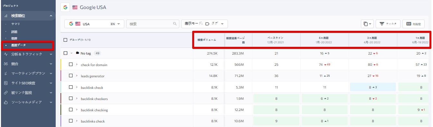Expand the マーケティングプラン menu section

point(51,73)
